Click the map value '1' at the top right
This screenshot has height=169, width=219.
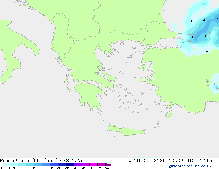pyautogui.click(x=203, y=4)
